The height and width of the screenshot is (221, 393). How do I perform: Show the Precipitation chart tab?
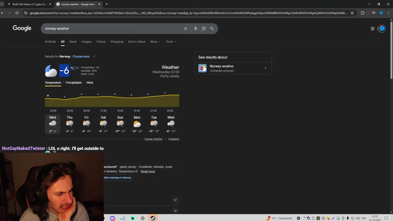[74, 83]
